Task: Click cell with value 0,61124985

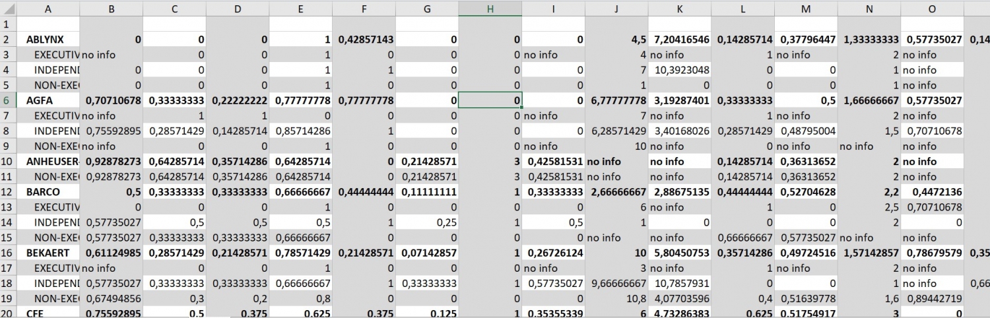Action: [112, 252]
